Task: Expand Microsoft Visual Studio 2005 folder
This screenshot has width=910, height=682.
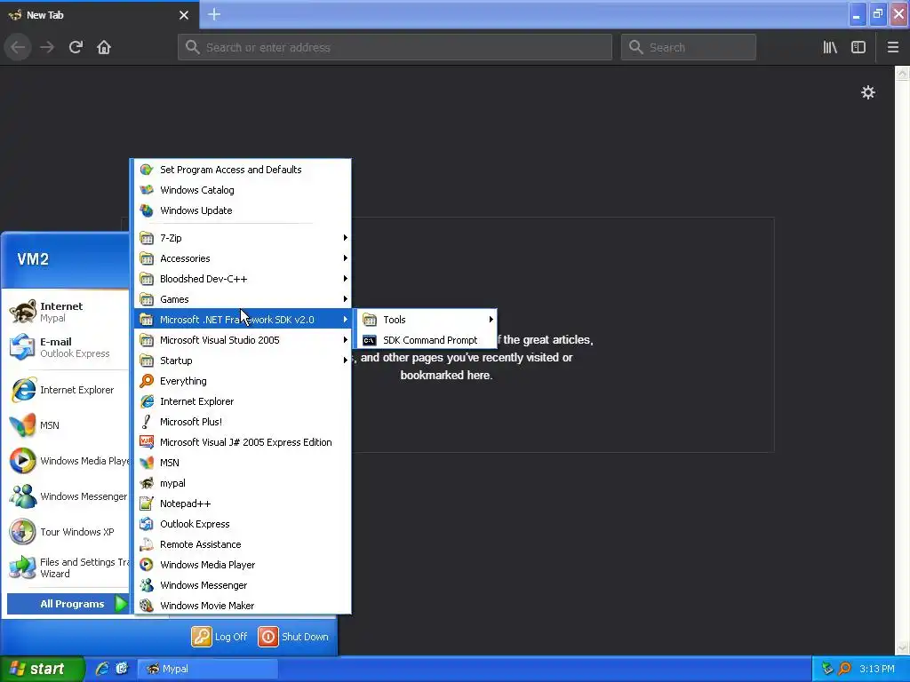Action: coord(243,340)
